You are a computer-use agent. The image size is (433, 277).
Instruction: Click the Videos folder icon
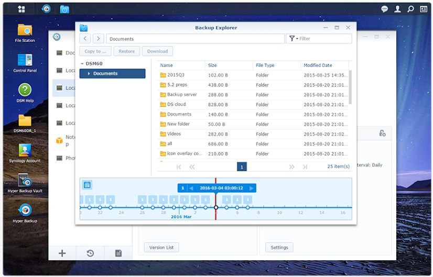(x=163, y=134)
